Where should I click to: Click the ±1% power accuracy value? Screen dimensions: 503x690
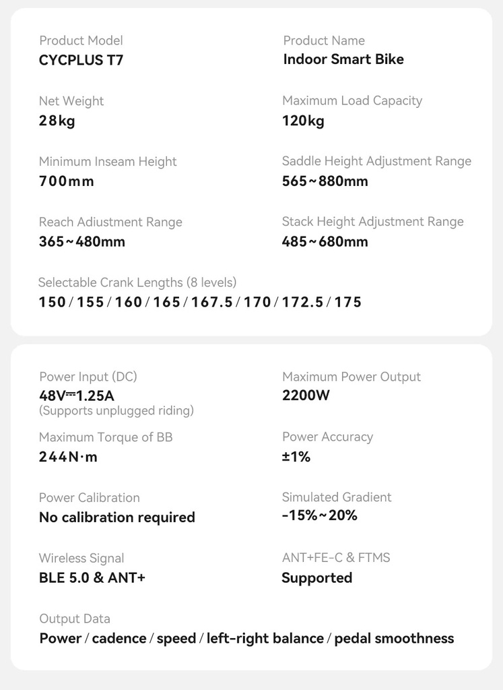(x=296, y=456)
